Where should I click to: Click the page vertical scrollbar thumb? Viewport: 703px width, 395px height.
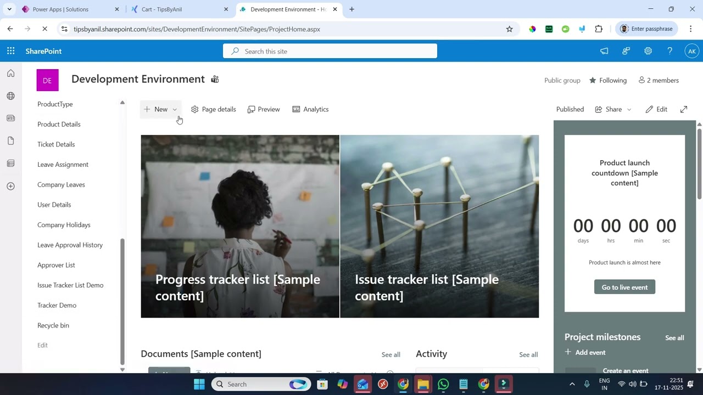[x=699, y=163]
